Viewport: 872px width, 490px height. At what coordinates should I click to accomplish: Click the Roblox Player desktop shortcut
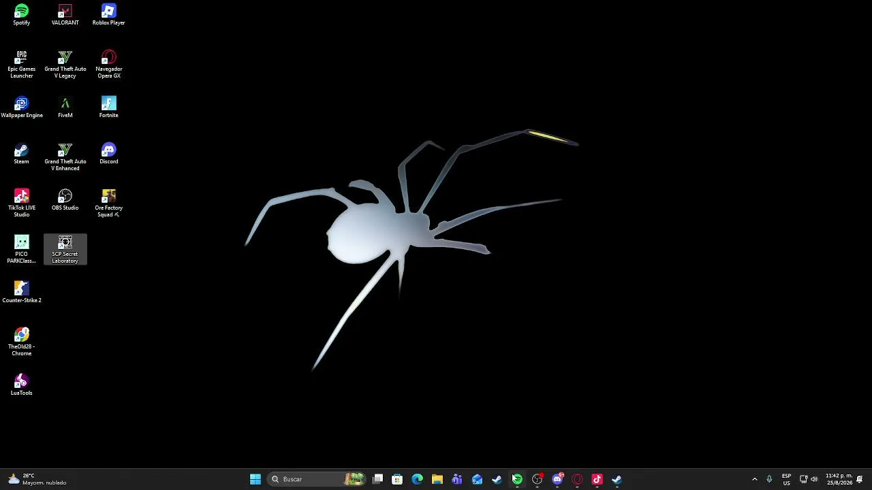[108, 15]
